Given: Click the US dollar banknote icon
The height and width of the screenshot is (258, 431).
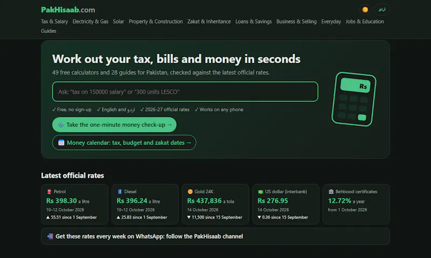Looking at the screenshot, I should pyautogui.click(x=260, y=192).
